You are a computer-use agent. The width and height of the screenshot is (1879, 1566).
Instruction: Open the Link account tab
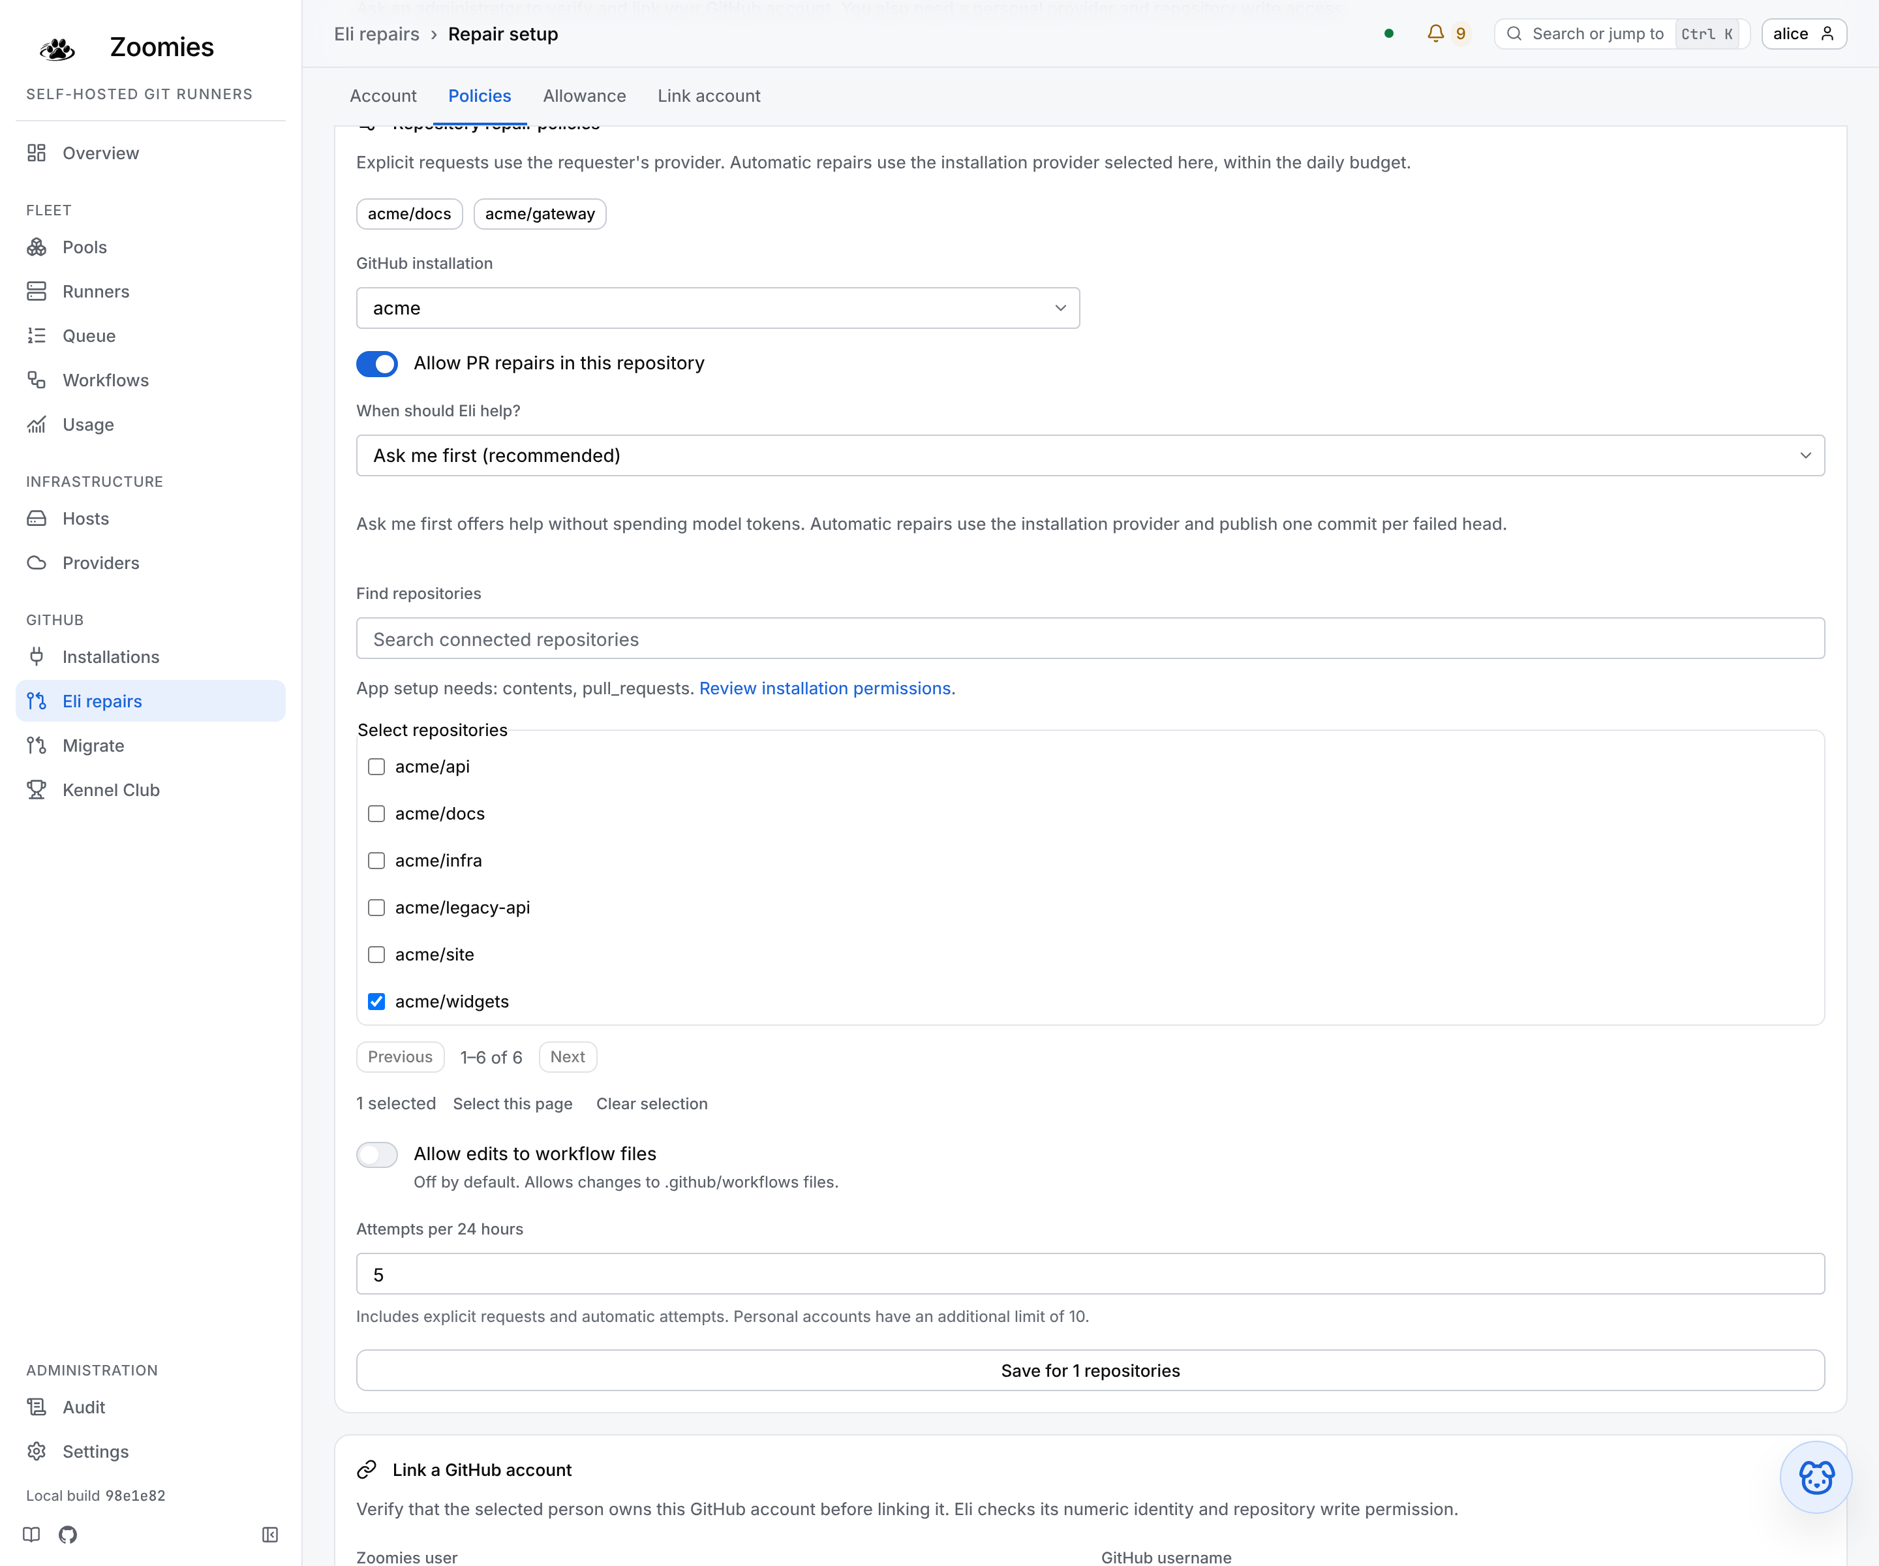(x=709, y=96)
